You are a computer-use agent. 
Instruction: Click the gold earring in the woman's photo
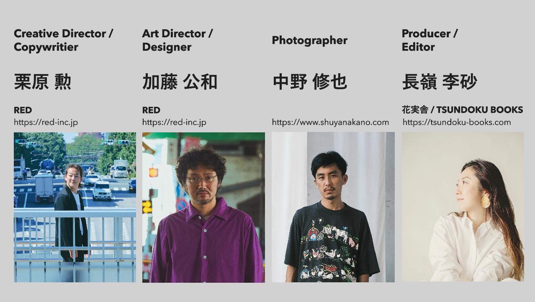click(486, 201)
